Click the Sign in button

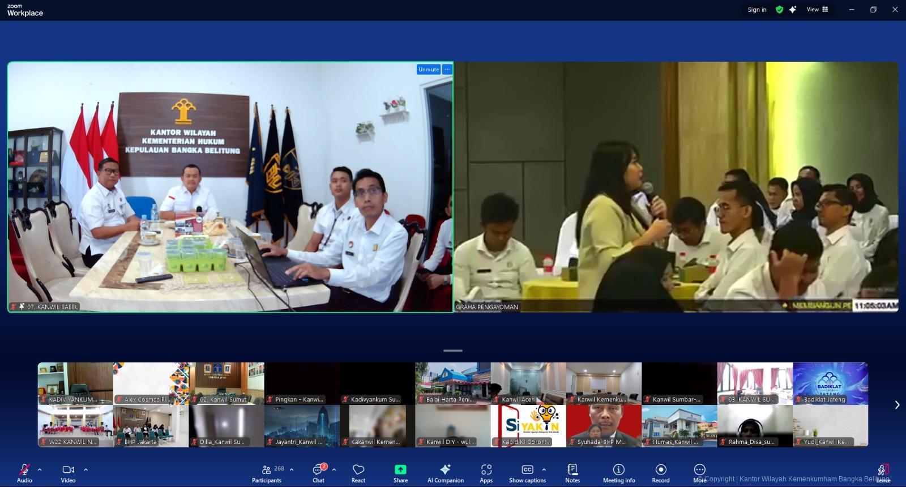tap(757, 10)
